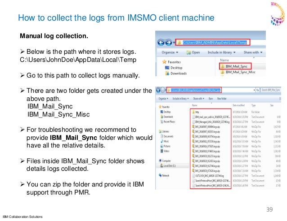
Task: Open Pictures library in navigation pane
Action: click(x=165, y=146)
